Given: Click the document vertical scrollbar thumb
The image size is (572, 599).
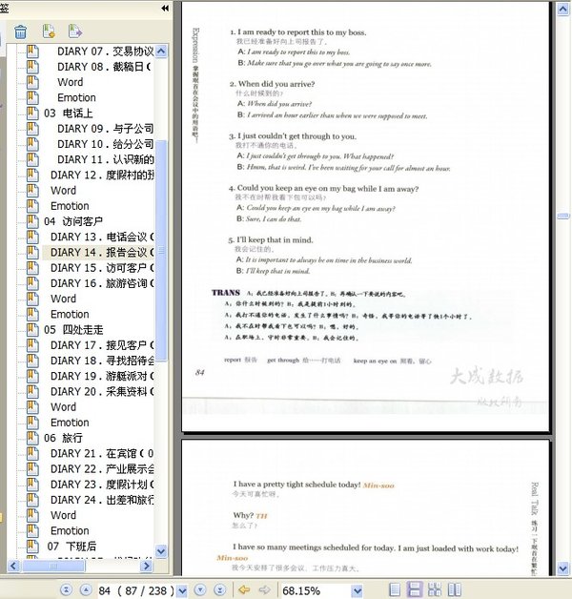Looking at the screenshot, I should [x=563, y=216].
